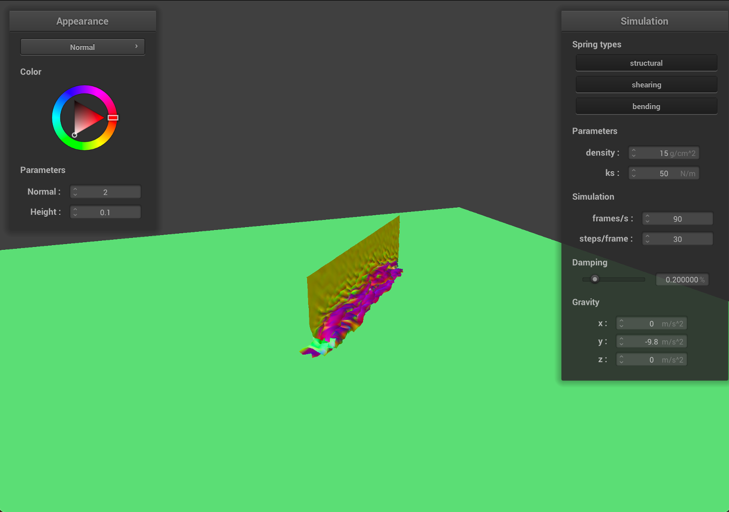This screenshot has height=512, width=729.
Task: Decrease steps/frame using the stepper
Action: (x=647, y=241)
